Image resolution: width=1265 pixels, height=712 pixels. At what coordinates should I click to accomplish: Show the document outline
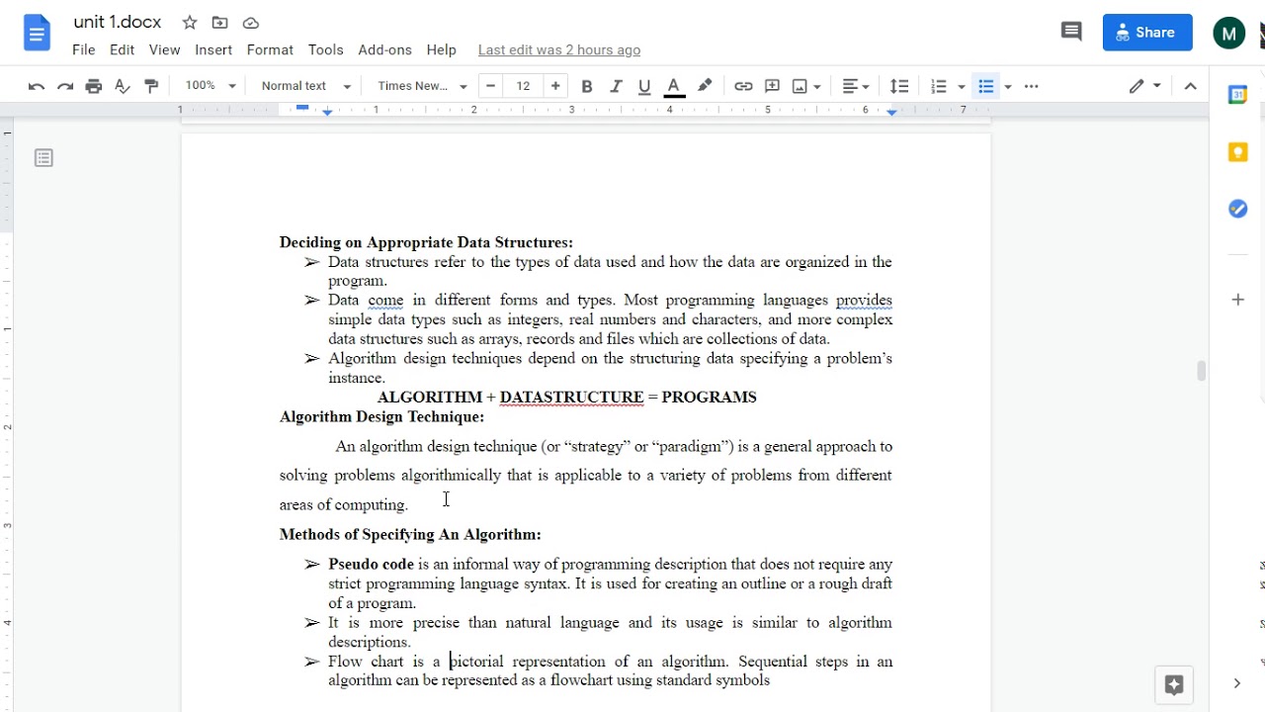tap(43, 158)
